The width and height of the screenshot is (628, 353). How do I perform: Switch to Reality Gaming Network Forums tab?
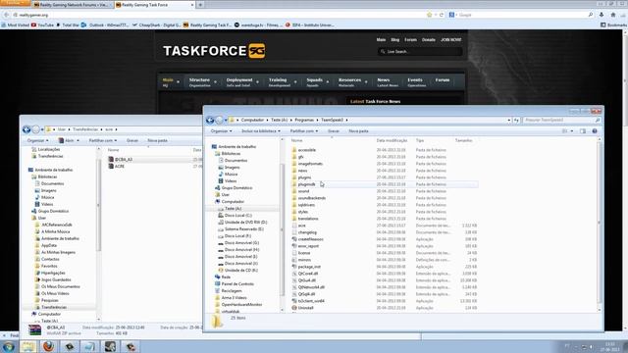pyautogui.click(x=73, y=5)
